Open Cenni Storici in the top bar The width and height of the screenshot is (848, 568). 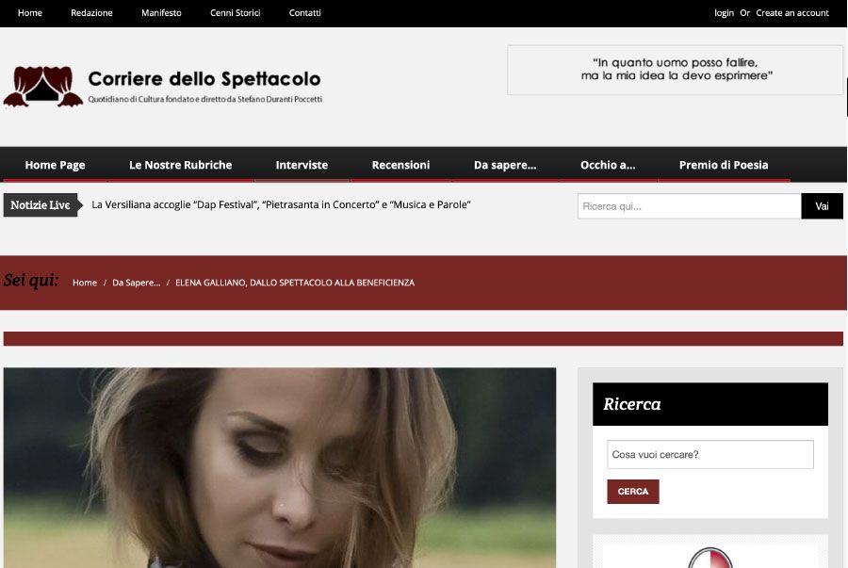click(236, 12)
